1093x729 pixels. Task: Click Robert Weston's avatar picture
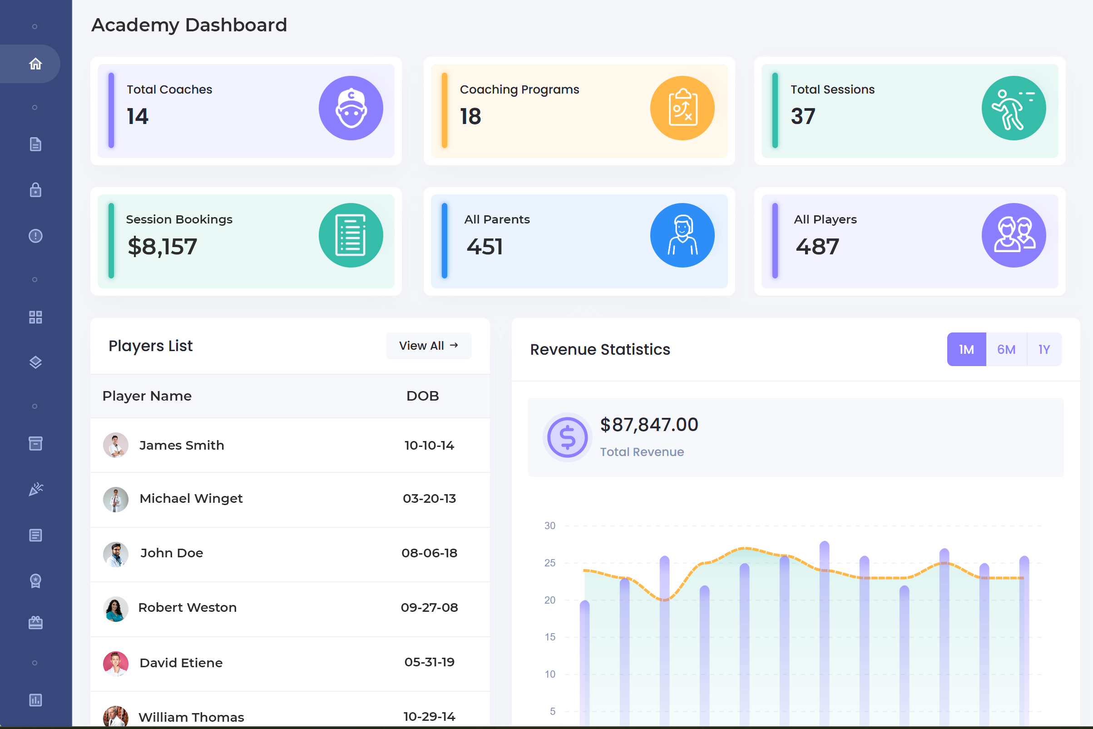click(116, 609)
